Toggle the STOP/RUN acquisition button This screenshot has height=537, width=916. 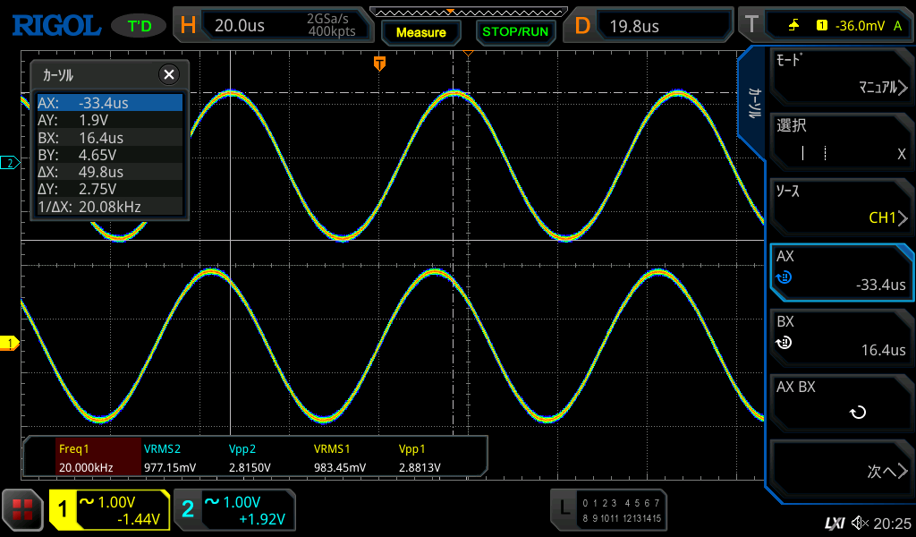click(x=514, y=31)
